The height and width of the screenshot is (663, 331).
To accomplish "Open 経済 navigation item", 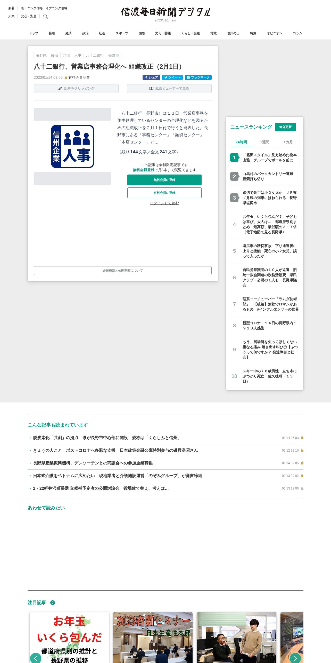I will pyautogui.click(x=69, y=33).
